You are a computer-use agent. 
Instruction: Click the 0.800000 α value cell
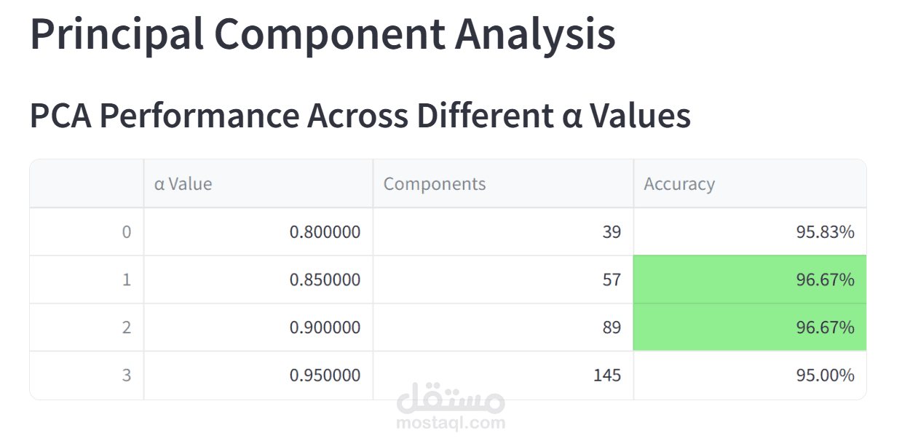tap(325, 232)
